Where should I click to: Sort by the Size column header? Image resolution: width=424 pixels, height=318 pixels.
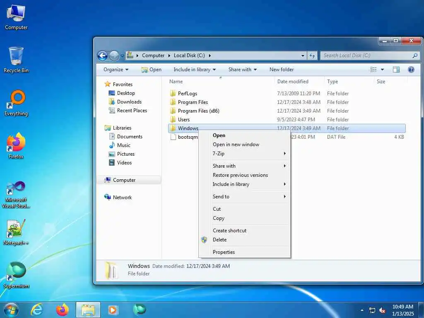(390, 82)
